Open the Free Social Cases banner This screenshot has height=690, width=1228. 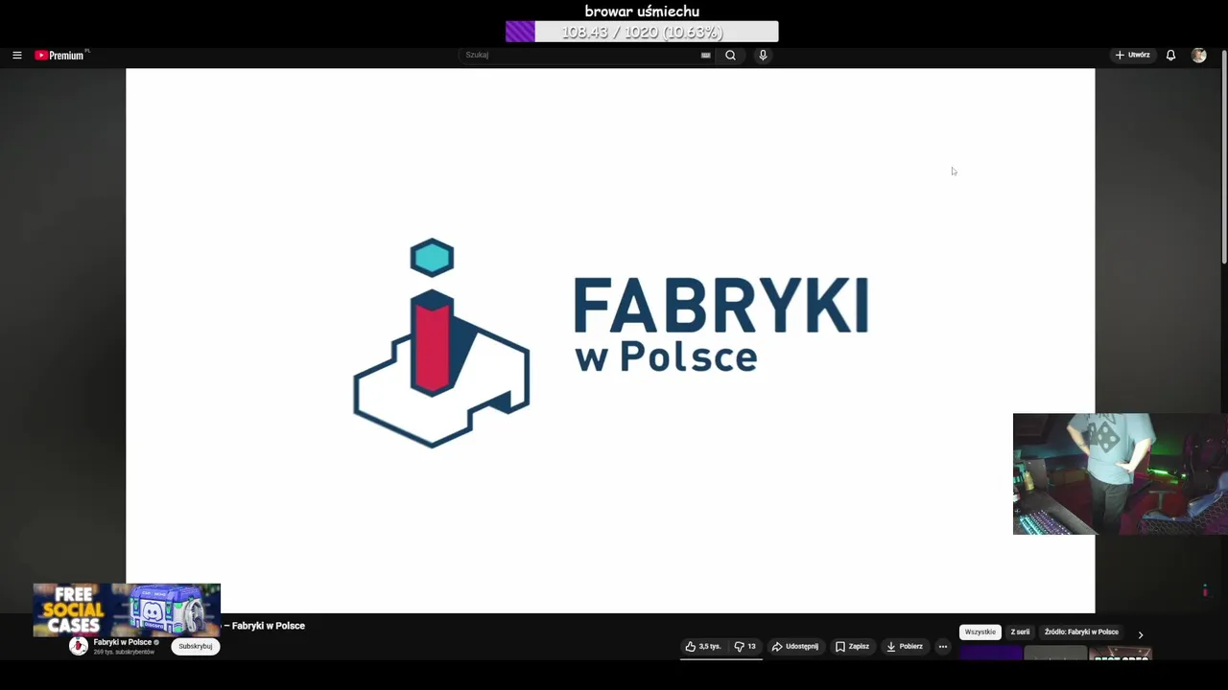pyautogui.click(x=127, y=609)
